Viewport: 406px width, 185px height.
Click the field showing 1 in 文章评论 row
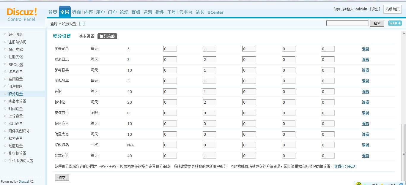[210, 156]
